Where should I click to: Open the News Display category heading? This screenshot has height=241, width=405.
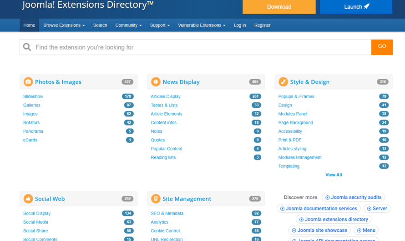coord(181,82)
